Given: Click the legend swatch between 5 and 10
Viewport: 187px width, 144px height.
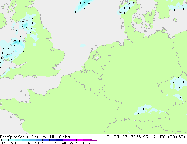Looking at the screenshot, I should pos(32,140).
